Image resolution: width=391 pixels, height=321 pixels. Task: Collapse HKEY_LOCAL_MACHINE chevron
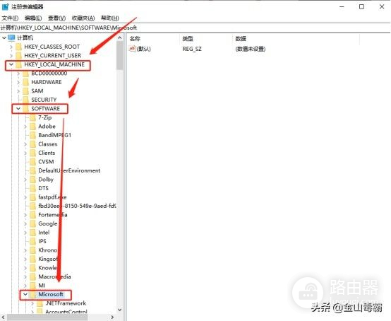coord(11,64)
